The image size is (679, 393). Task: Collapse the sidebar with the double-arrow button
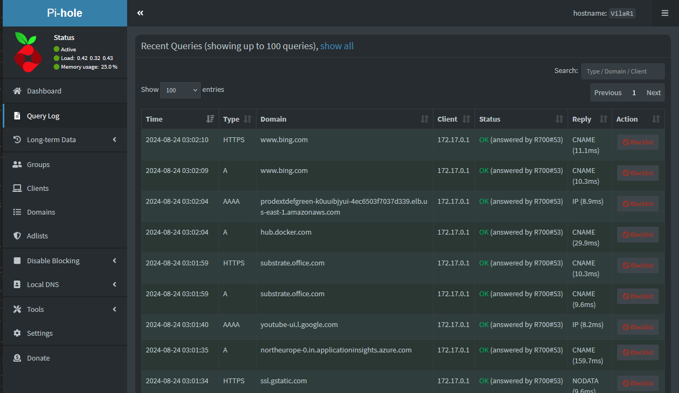coord(140,12)
